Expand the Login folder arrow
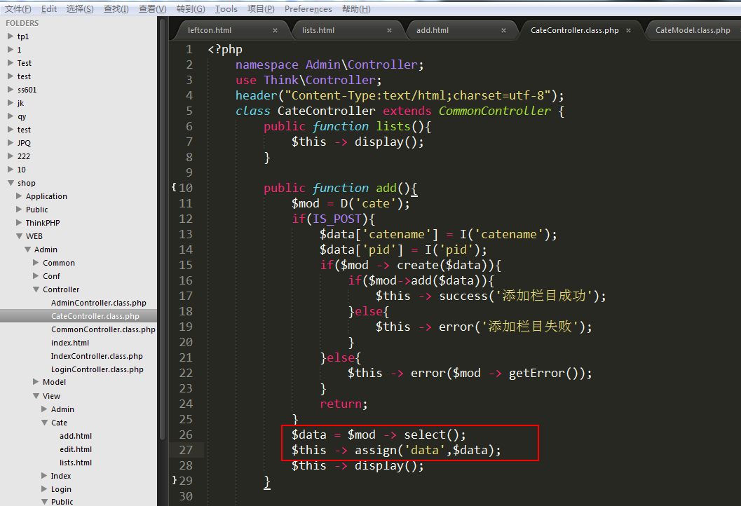The height and width of the screenshot is (506, 741). [44, 488]
